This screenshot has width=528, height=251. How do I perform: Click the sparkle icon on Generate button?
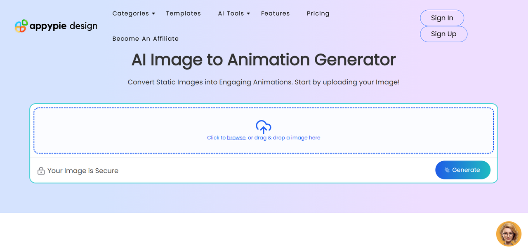447,170
